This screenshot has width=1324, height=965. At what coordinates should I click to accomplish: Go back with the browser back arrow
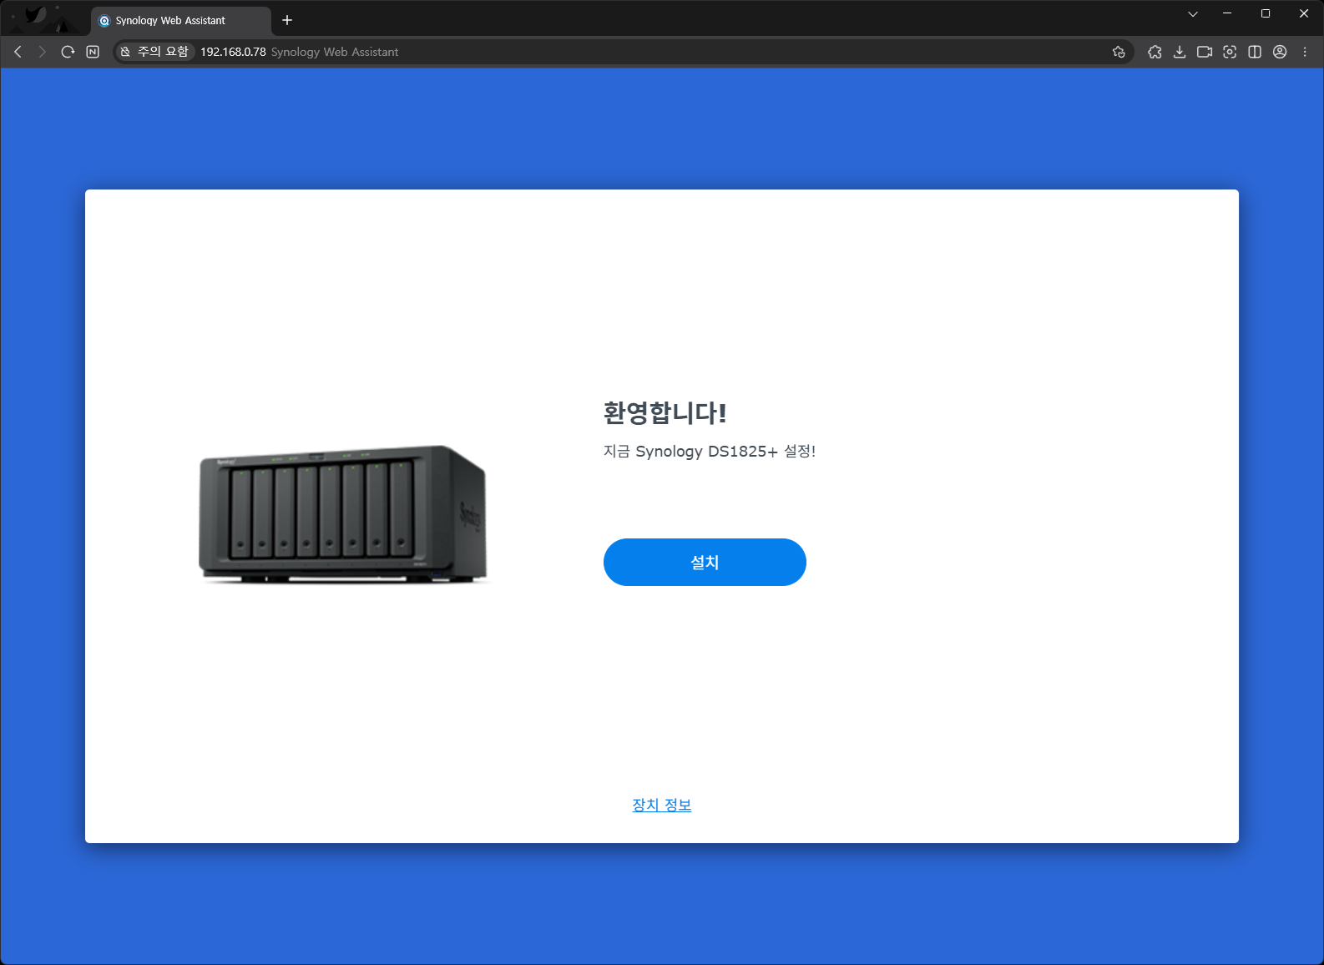click(x=18, y=52)
